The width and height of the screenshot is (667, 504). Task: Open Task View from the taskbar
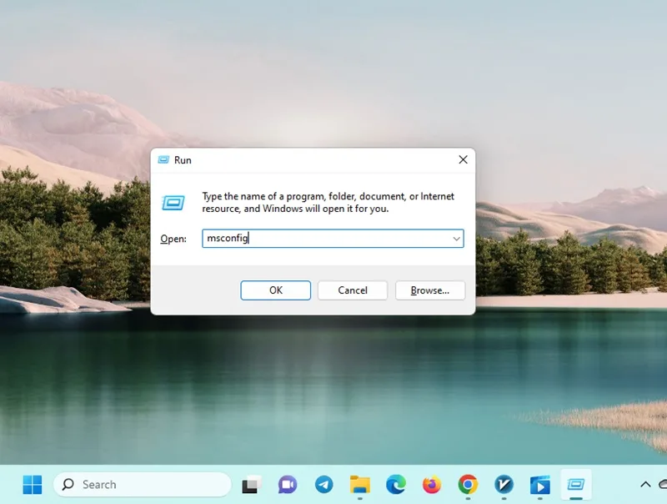pos(252,485)
